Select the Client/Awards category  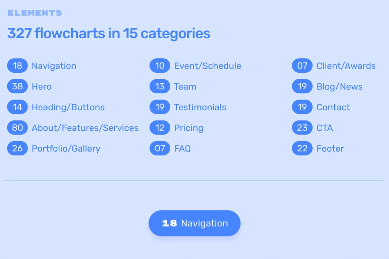(346, 66)
